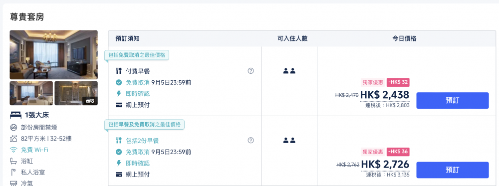Click help icon beside 付費早餐

(250, 71)
